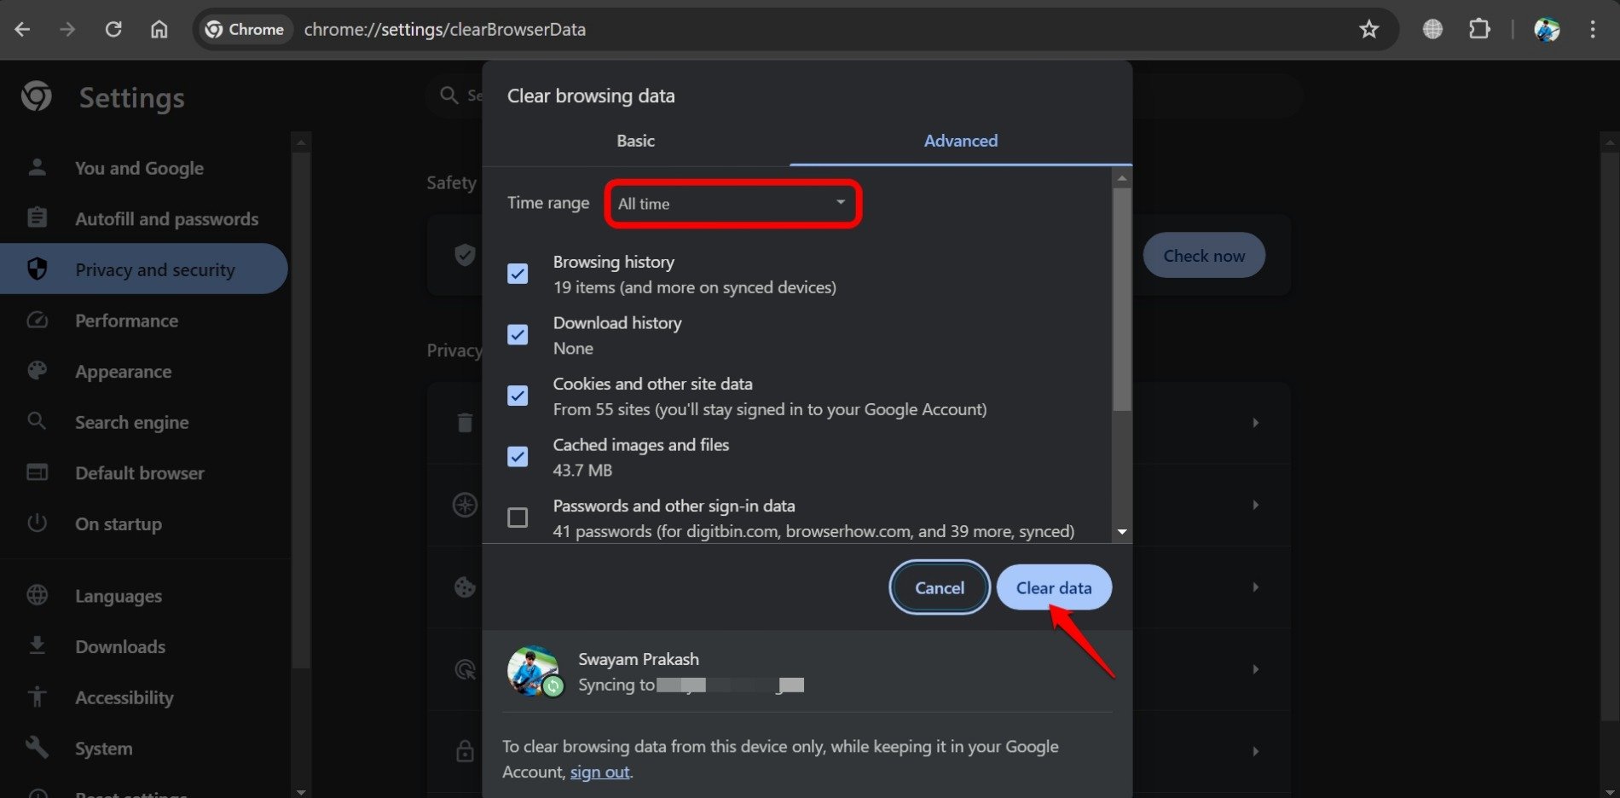The width and height of the screenshot is (1620, 798).
Task: Uncheck Cookies and other site data
Action: 518,396
